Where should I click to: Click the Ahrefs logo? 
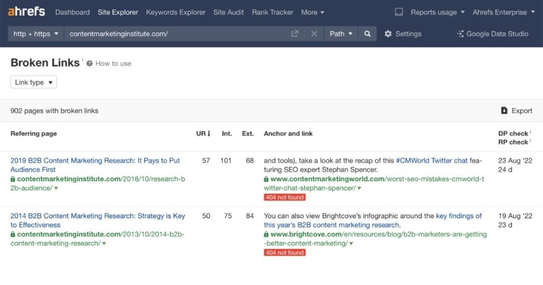click(x=27, y=12)
